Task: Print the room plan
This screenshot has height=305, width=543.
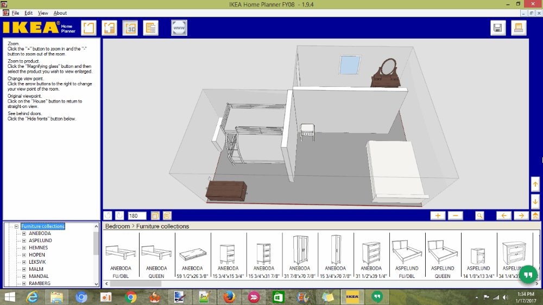Action: [x=519, y=28]
